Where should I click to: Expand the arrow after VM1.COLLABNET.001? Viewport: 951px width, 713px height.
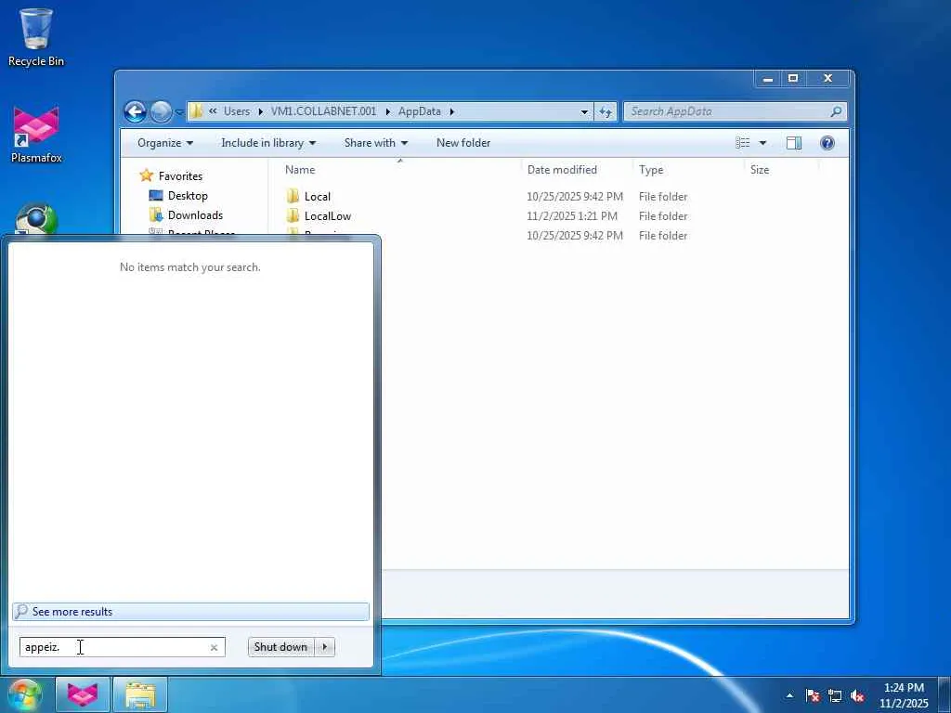pos(388,111)
